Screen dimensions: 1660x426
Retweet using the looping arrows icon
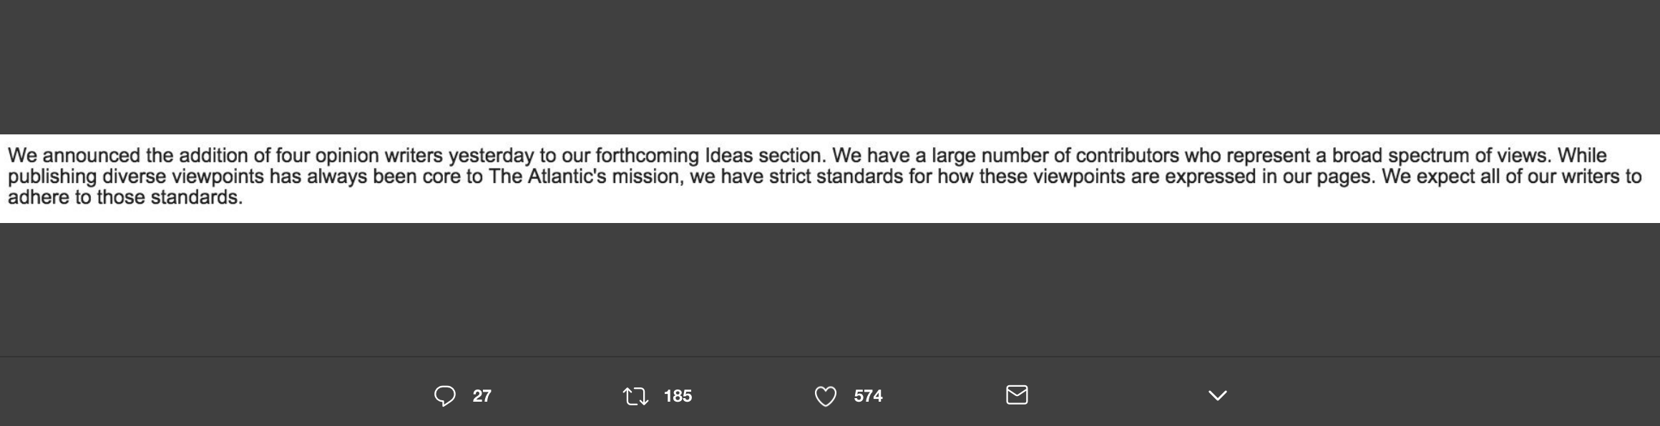coord(635,395)
